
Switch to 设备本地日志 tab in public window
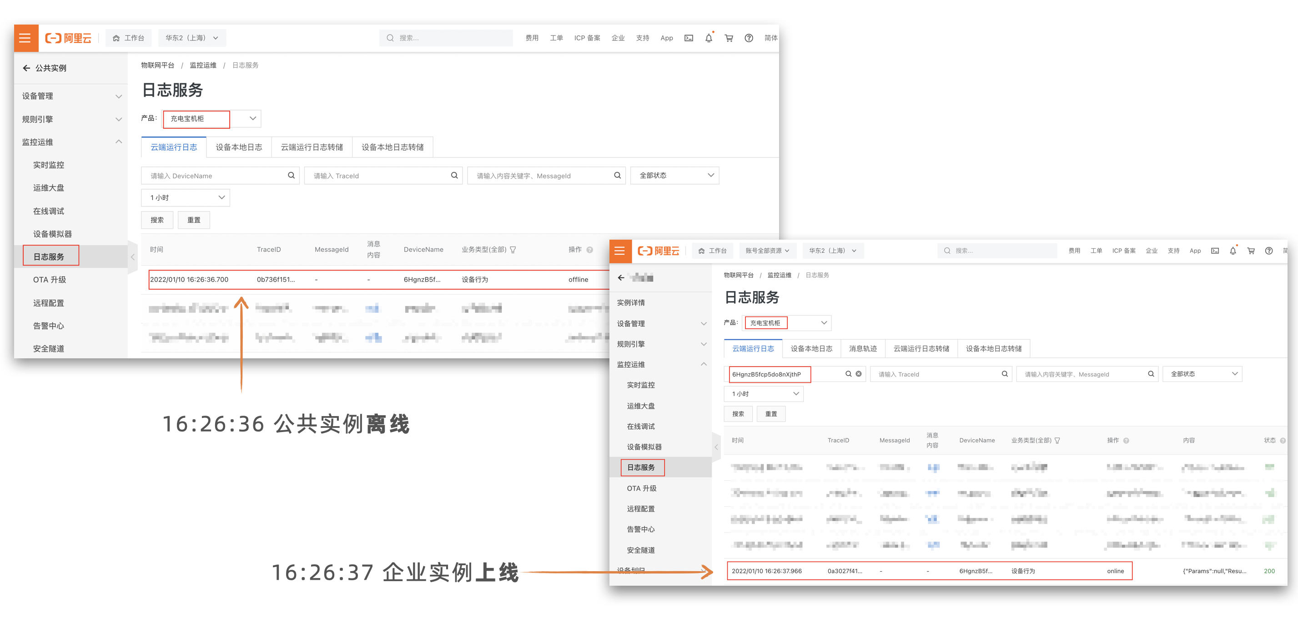239,147
